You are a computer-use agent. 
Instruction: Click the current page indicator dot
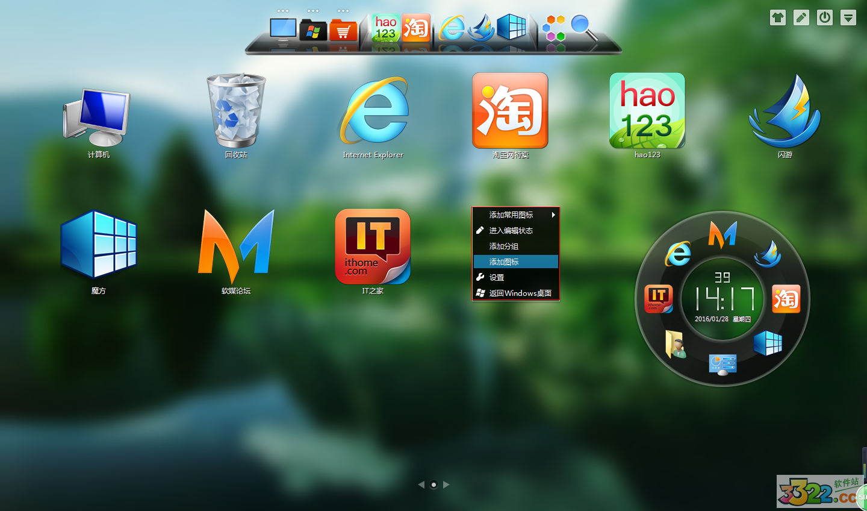[x=433, y=485]
